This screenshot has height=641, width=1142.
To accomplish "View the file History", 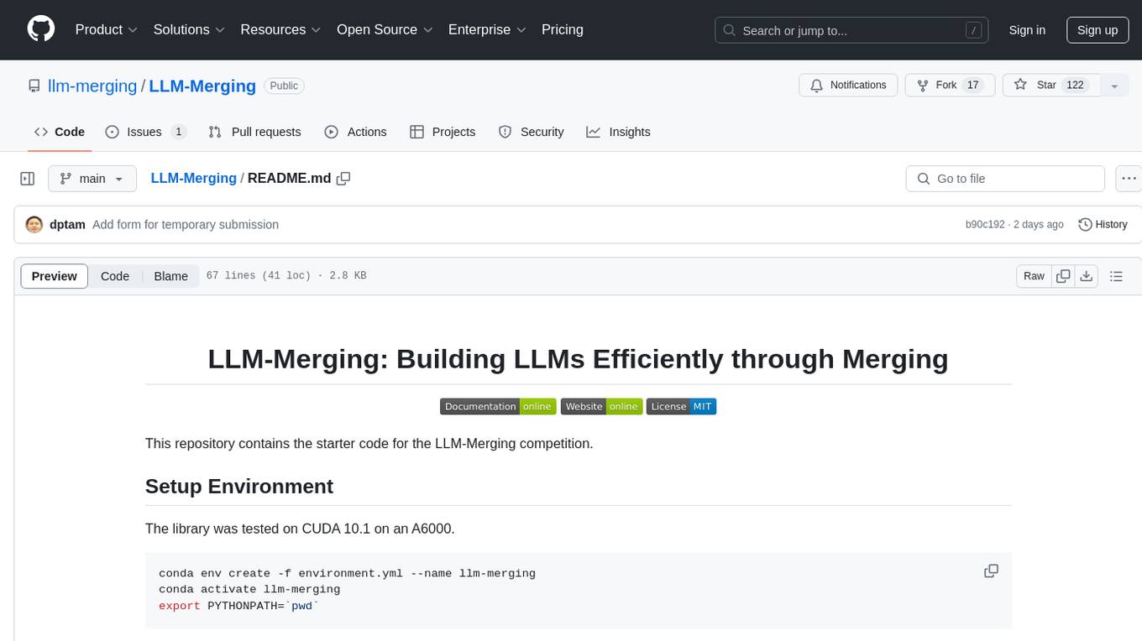I will point(1103,225).
